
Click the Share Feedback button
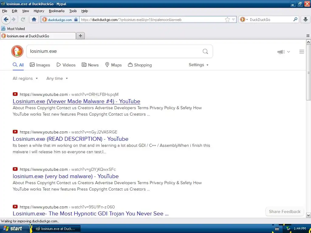(285, 211)
